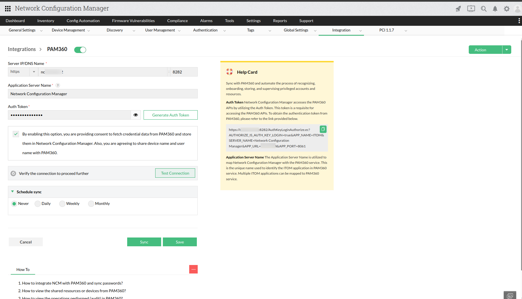522x299 pixels.
Task: Expand the Device Management submenu
Action: (x=89, y=31)
